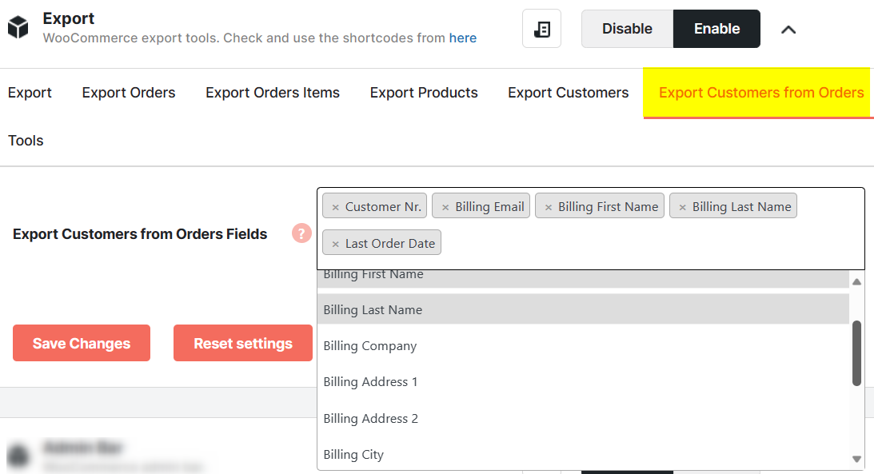874x474 pixels.
Task: Remove the Billing First Name tag
Action: point(549,207)
